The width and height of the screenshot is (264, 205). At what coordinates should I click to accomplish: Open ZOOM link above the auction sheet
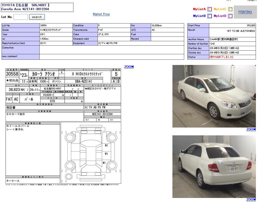(x=129, y=67)
